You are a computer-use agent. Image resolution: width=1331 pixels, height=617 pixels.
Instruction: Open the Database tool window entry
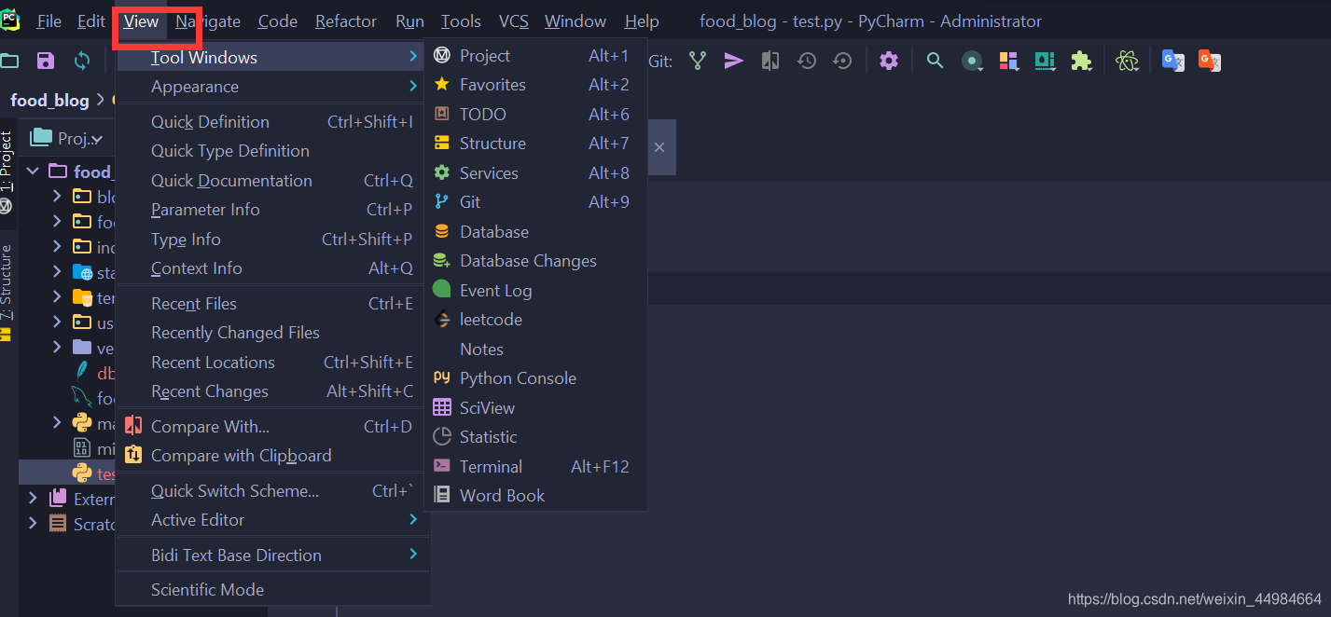pyautogui.click(x=535, y=232)
